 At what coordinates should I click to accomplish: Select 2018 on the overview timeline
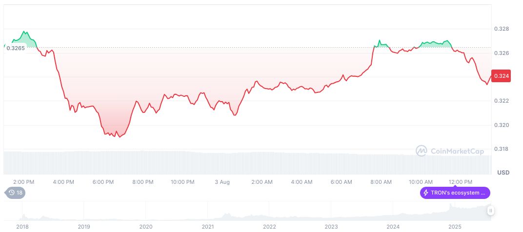click(x=22, y=227)
